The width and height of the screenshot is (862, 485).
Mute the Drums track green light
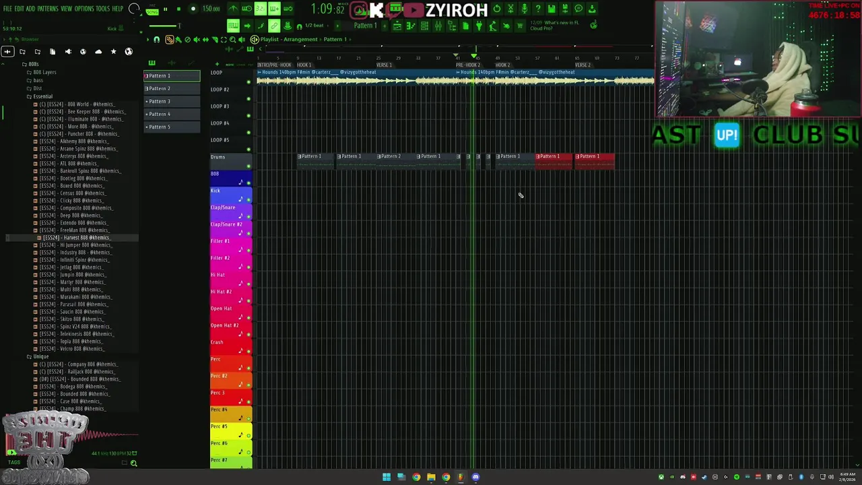(x=248, y=166)
